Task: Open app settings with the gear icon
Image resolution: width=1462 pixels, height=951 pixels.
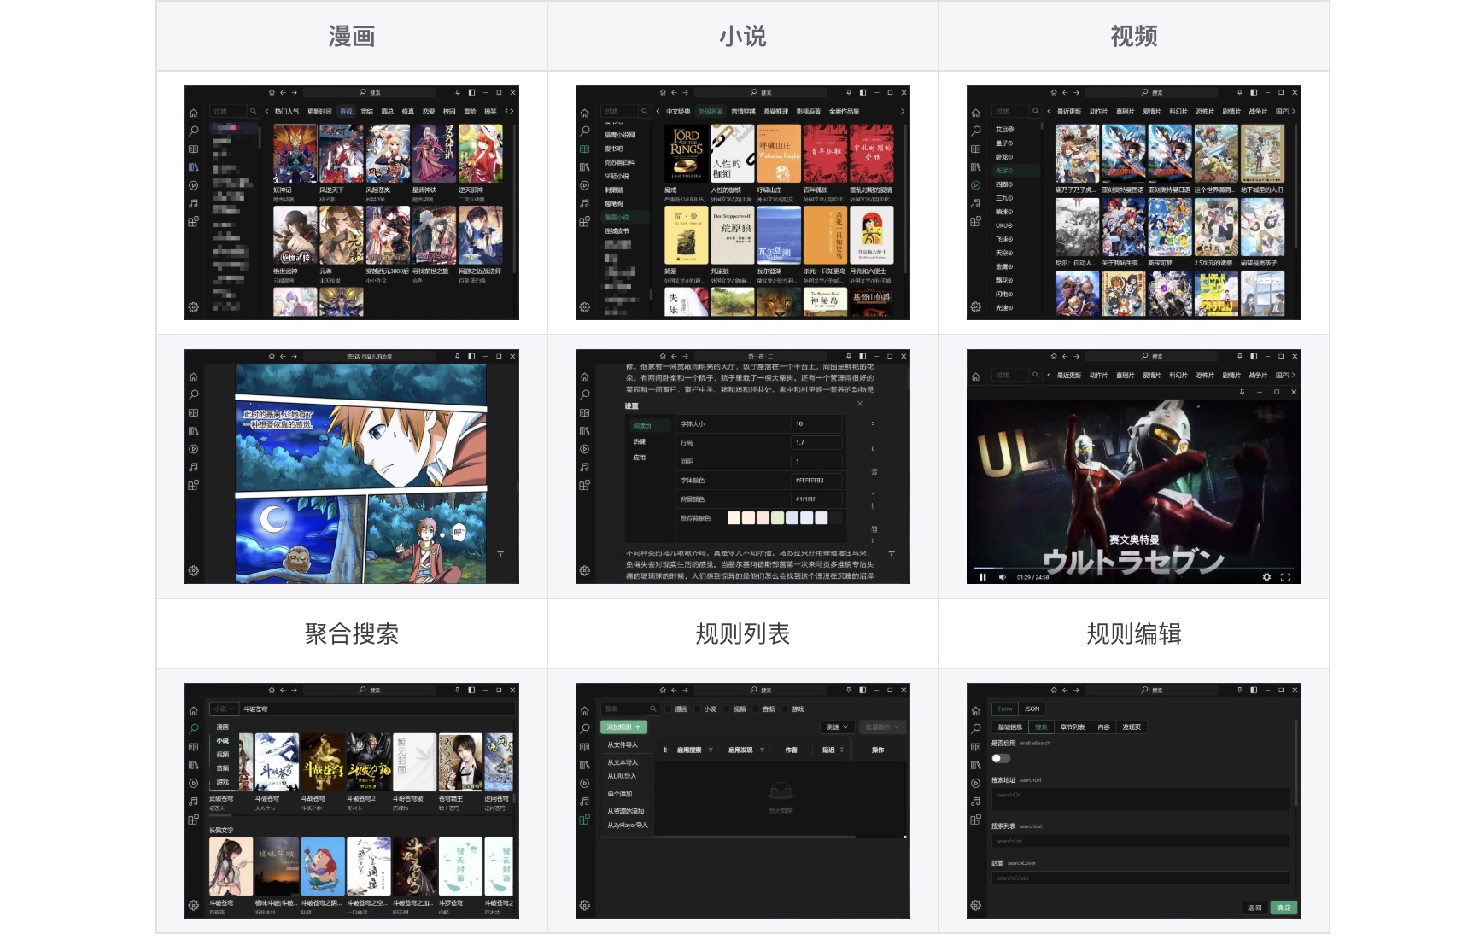Action: pos(193,306)
